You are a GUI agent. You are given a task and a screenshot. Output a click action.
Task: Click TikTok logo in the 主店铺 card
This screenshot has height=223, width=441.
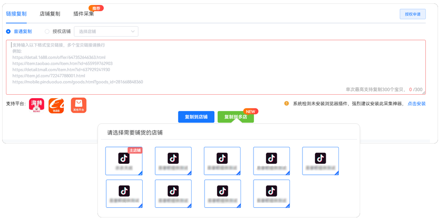coord(124,158)
